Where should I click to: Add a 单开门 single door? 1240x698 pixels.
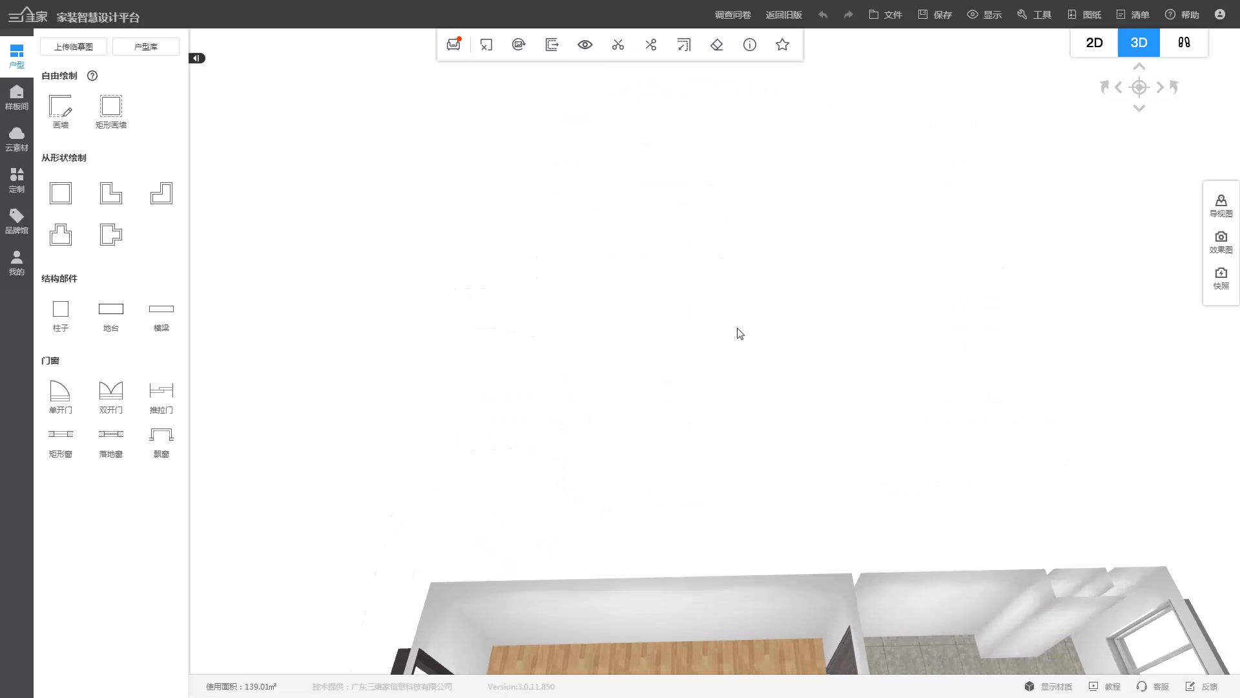(x=60, y=391)
